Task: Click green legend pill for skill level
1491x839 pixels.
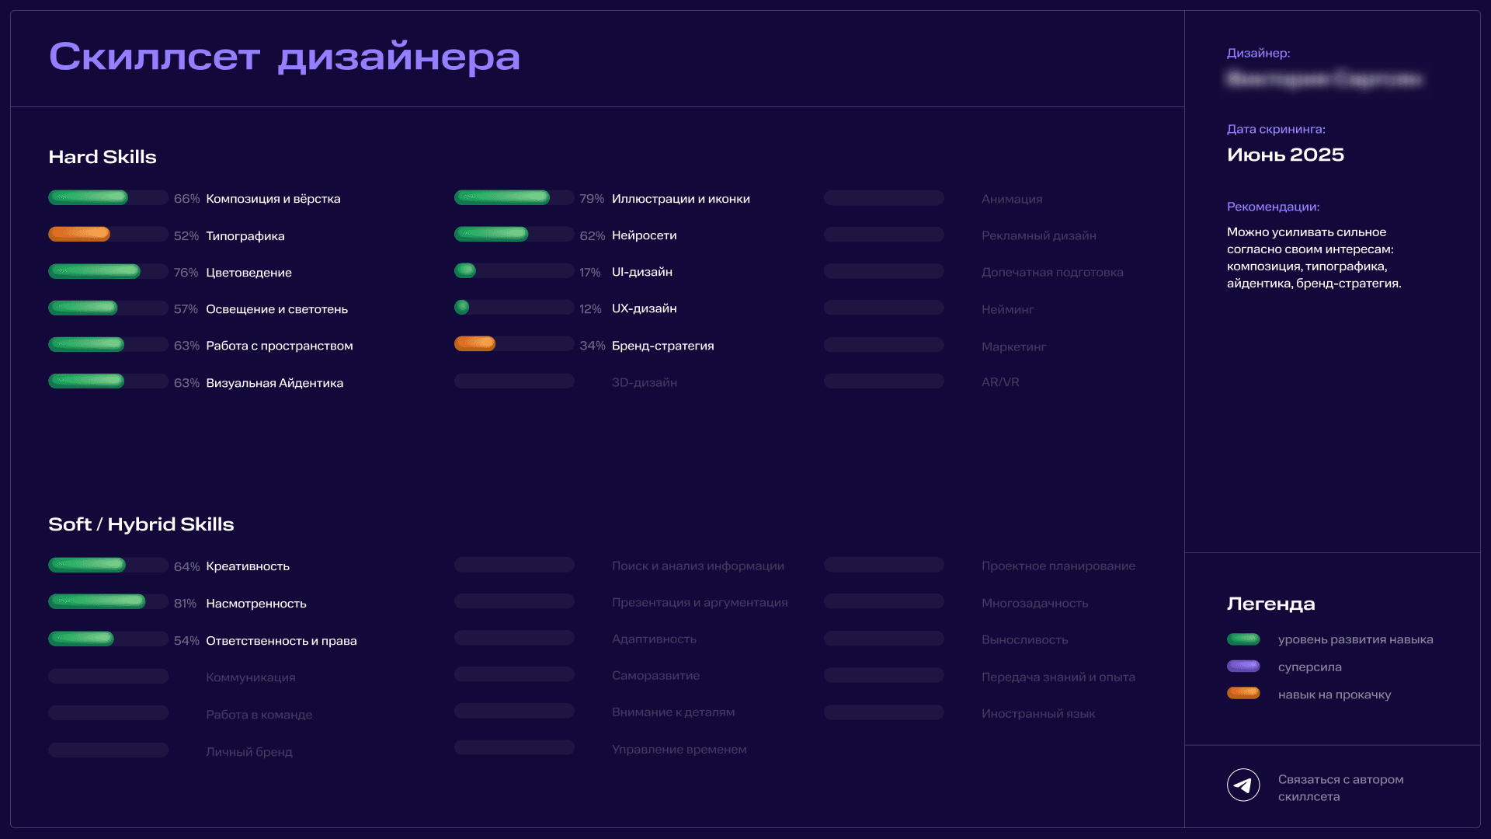Action: click(x=1243, y=639)
